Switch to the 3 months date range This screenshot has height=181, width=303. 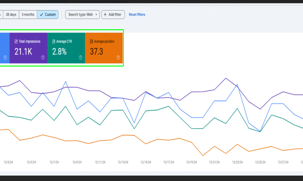28,14
